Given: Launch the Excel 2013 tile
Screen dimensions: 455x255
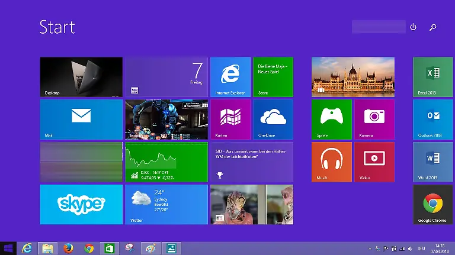Looking at the screenshot, I should 433,77.
